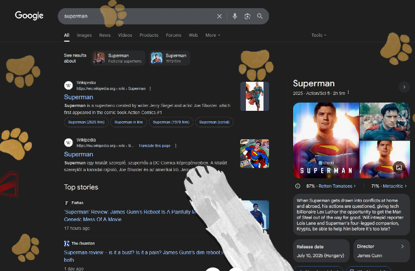Open The Guardian Superman review headline
The height and width of the screenshot is (271, 415).
coord(144,256)
